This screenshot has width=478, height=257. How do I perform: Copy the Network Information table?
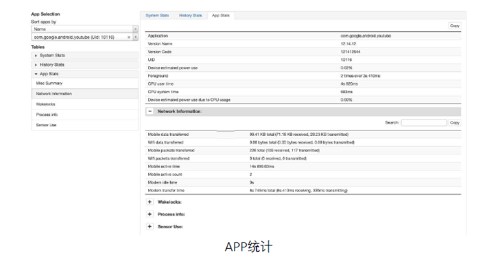click(454, 123)
